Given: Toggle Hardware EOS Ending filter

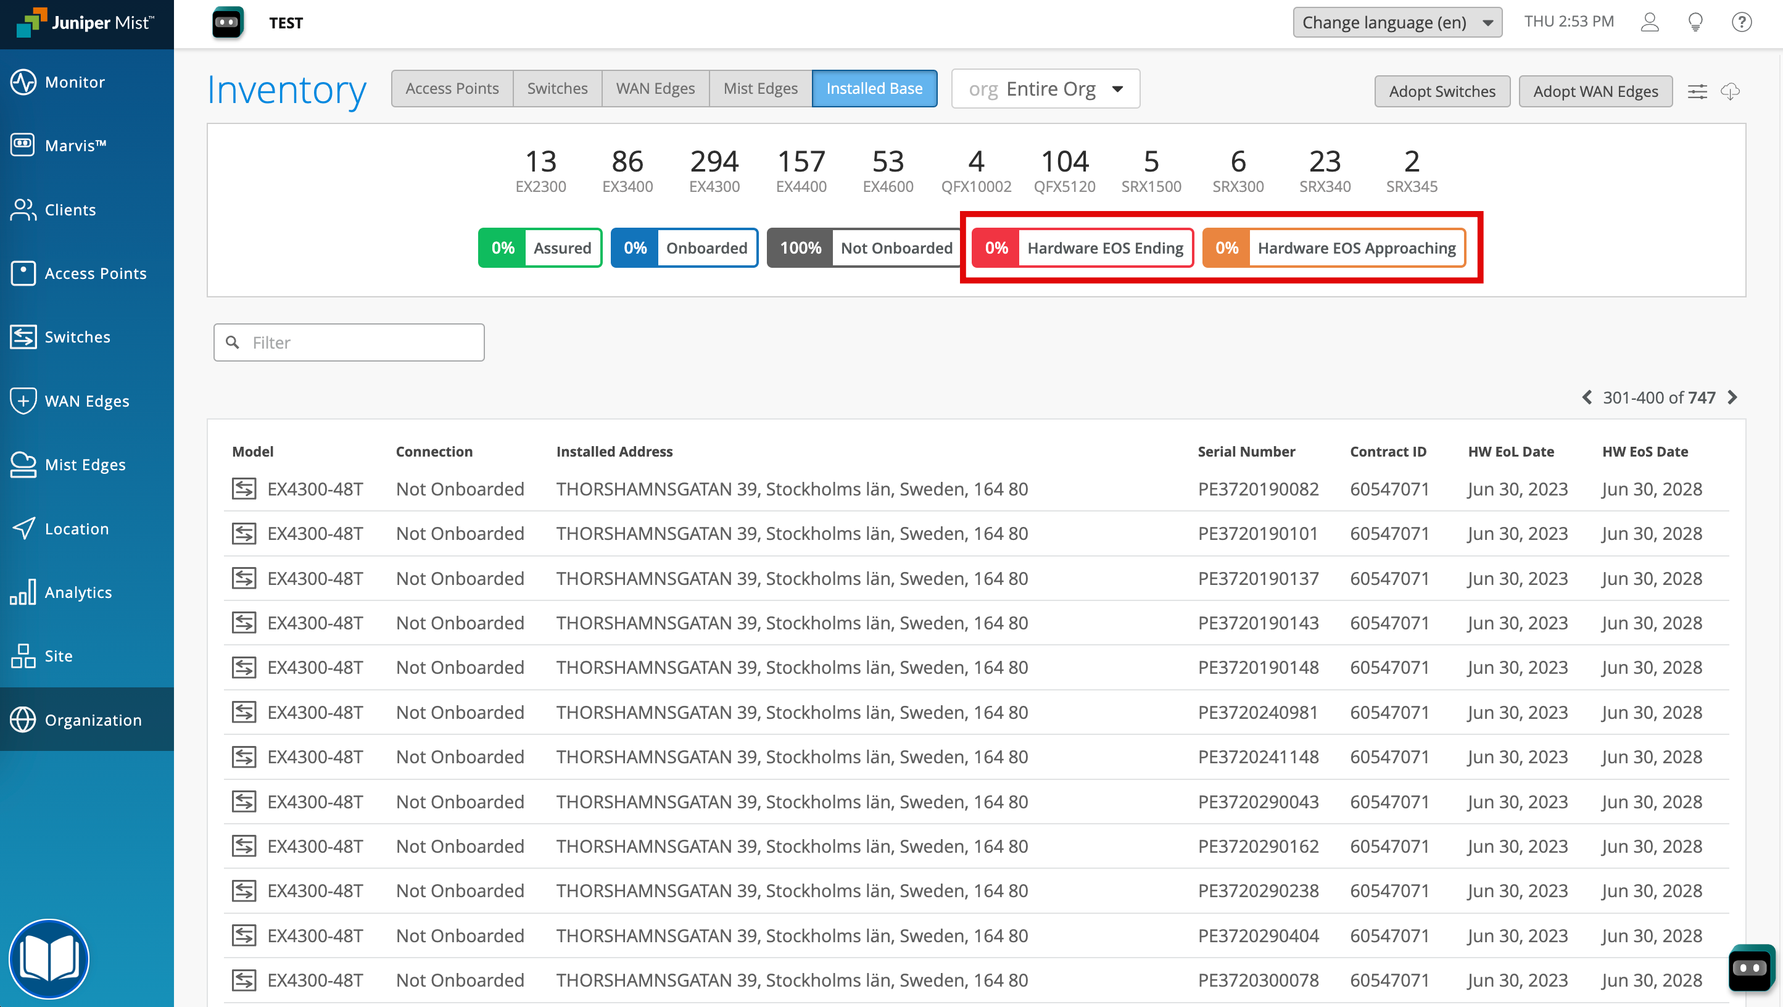Looking at the screenshot, I should pyautogui.click(x=1083, y=248).
